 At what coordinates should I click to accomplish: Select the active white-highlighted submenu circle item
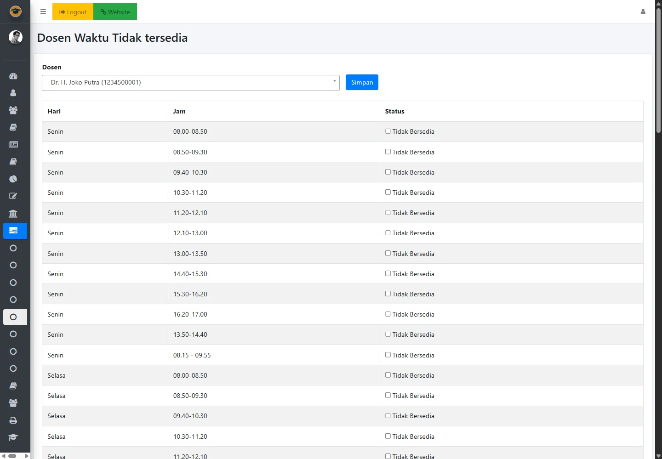coord(15,317)
